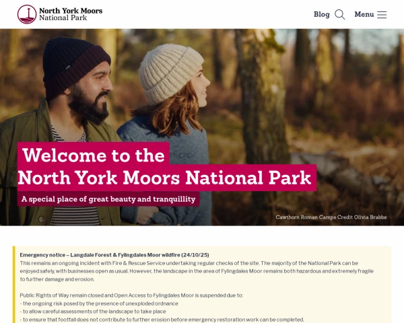
Task: Click the Menu label in header
Action: click(364, 14)
